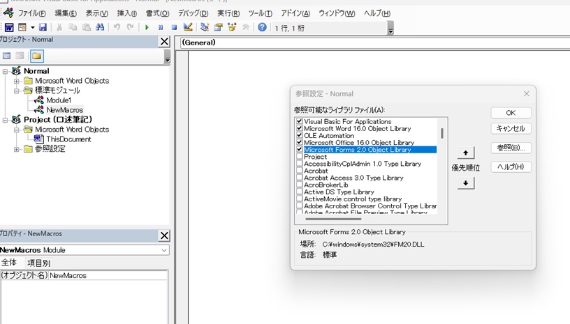Click OK in 参照設定 dialog
This screenshot has width=570, height=324.
[x=511, y=113]
